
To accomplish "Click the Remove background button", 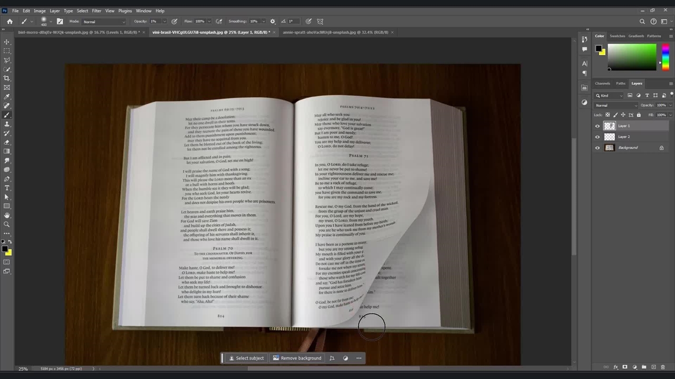I will 297,358.
